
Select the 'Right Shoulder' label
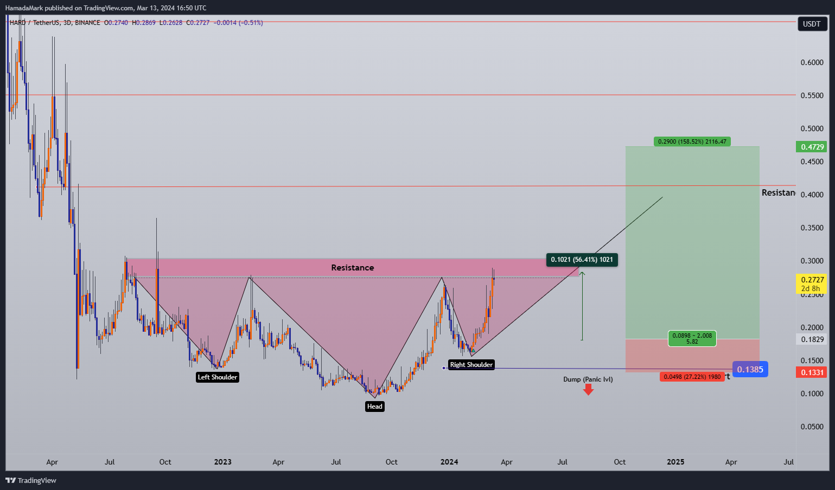tap(471, 365)
